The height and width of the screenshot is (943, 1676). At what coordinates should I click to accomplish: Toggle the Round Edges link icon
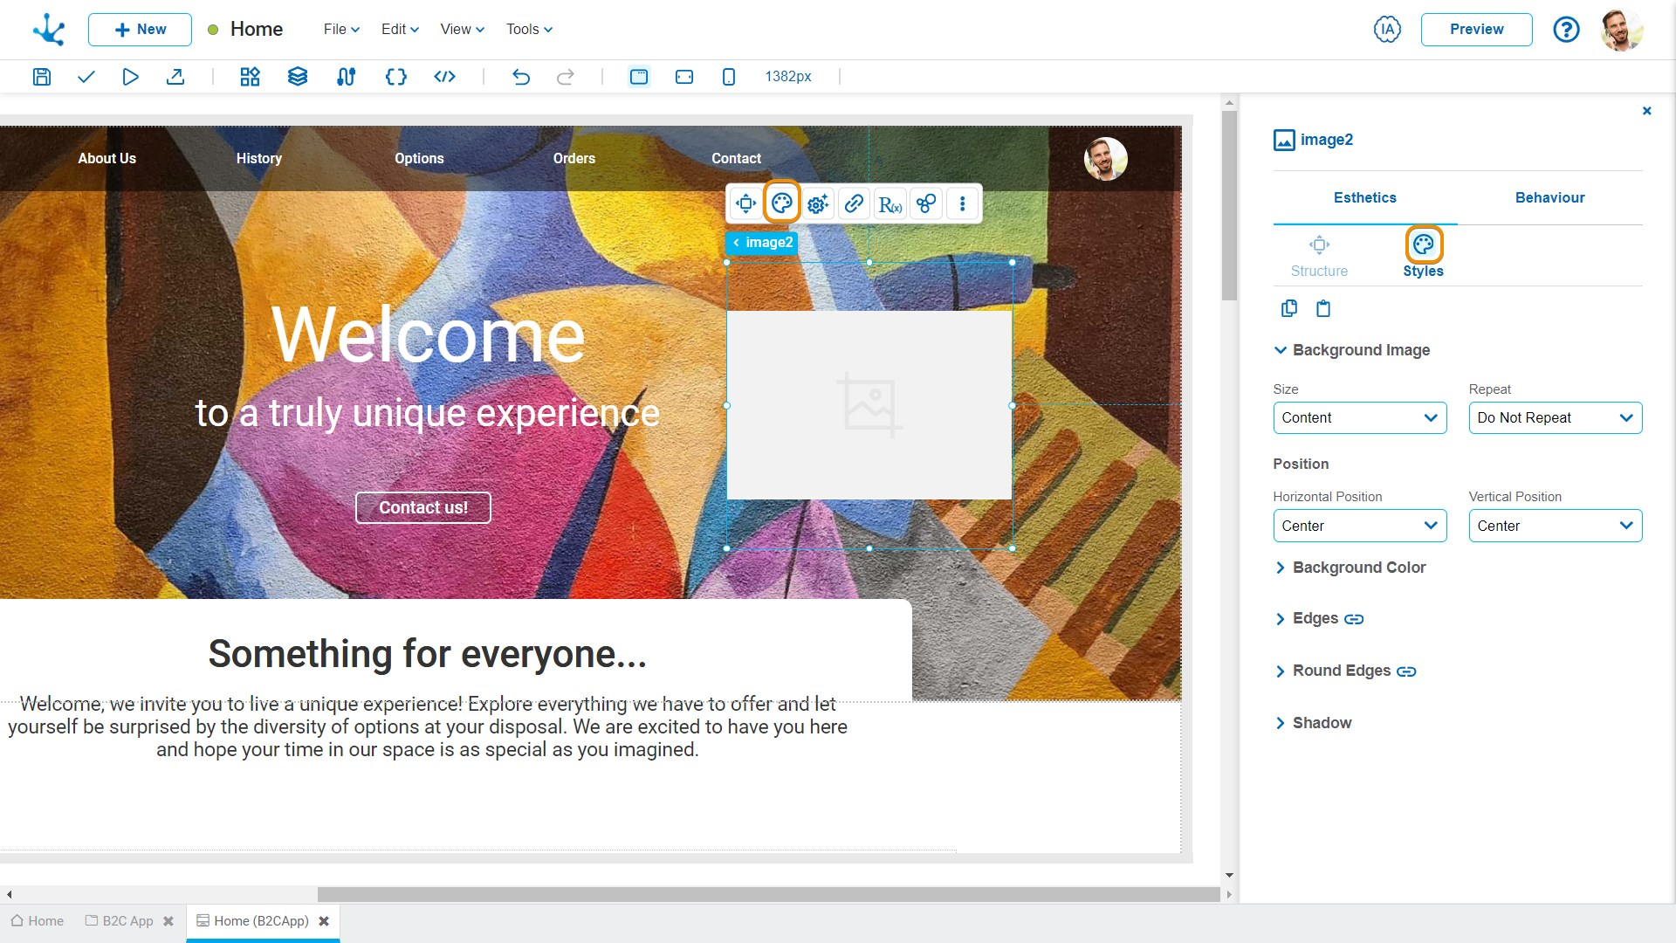pos(1408,670)
